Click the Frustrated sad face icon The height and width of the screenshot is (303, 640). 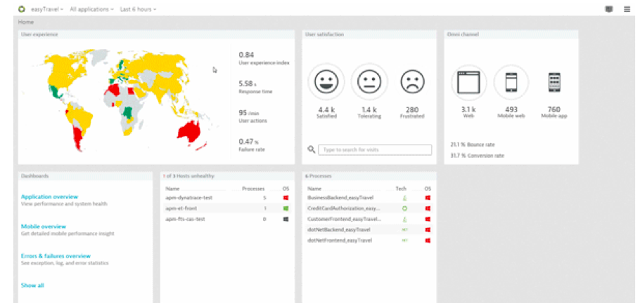411,82
